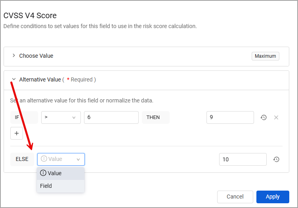Click the Maximum badge in Choose Value

coord(265,56)
